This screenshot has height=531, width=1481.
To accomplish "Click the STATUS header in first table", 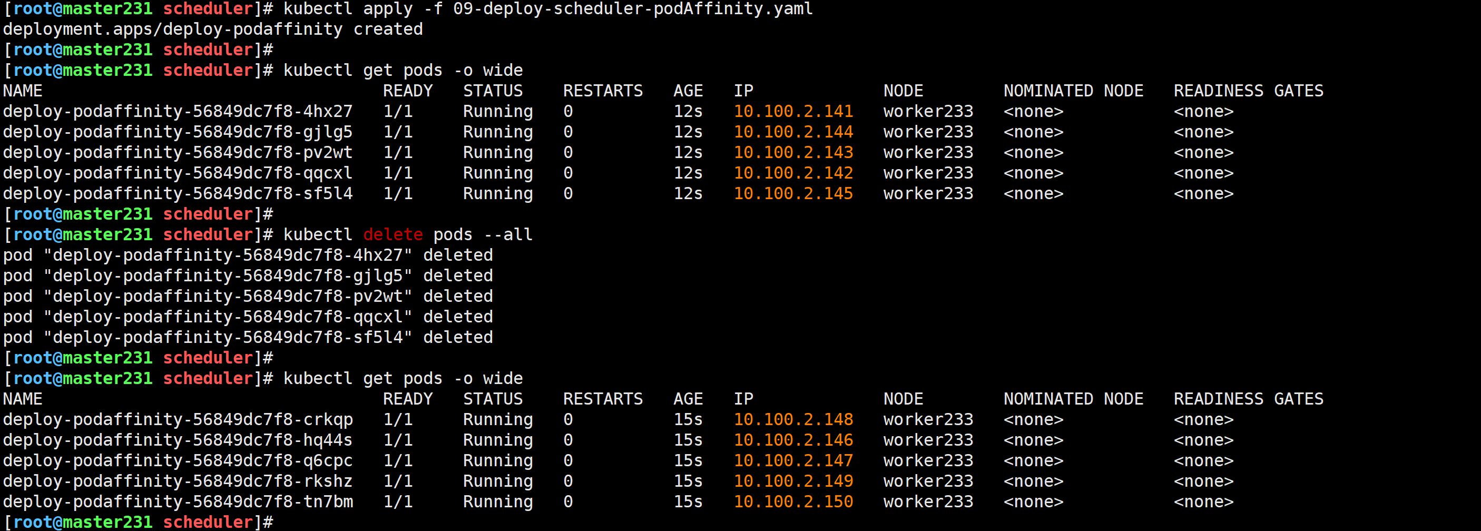I will (493, 91).
